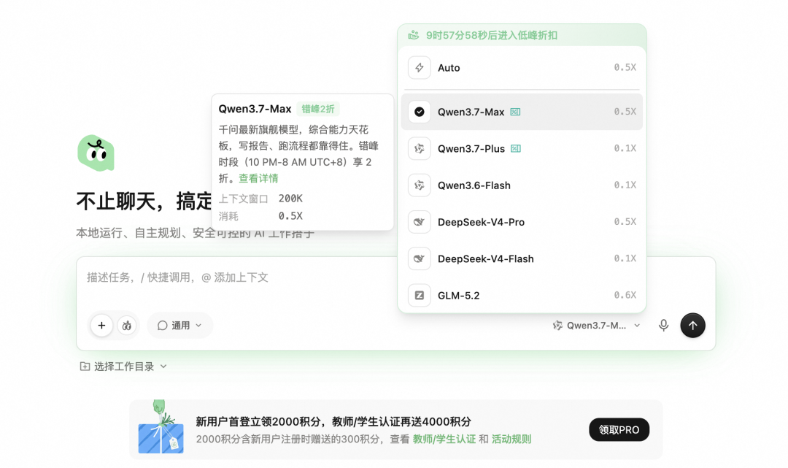
Task: Click the gift box illustration in the promo banner
Action: coord(161,427)
